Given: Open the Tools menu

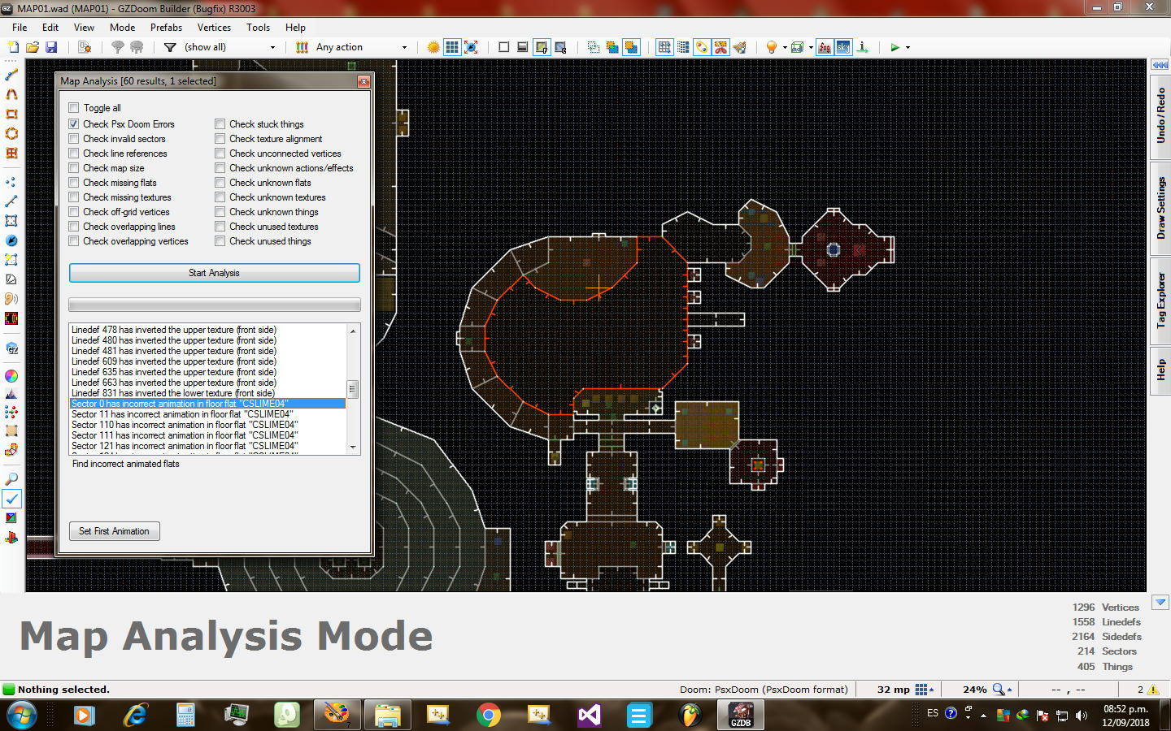Looking at the screenshot, I should [258, 27].
